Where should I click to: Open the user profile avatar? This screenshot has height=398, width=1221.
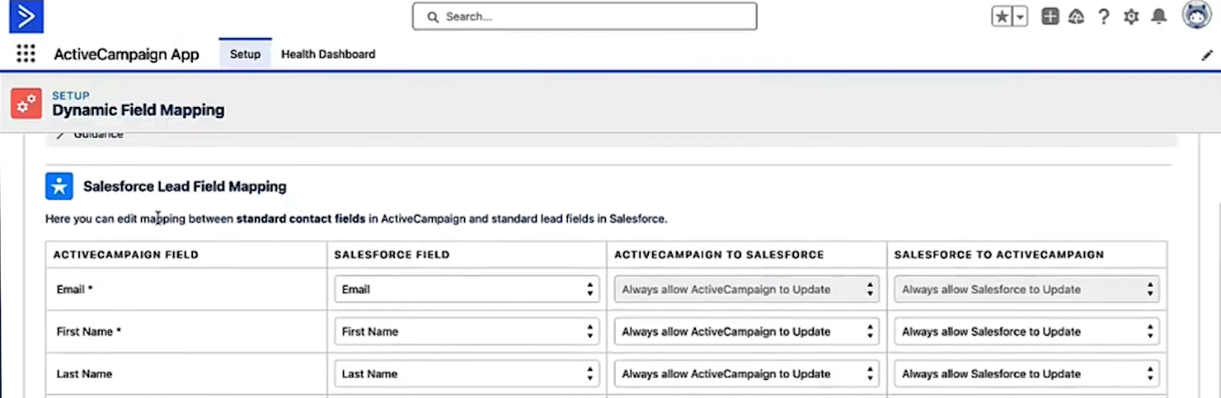[1197, 15]
